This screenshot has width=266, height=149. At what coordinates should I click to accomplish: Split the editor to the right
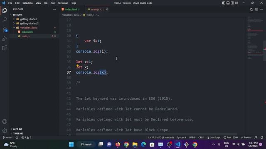click(256, 10)
